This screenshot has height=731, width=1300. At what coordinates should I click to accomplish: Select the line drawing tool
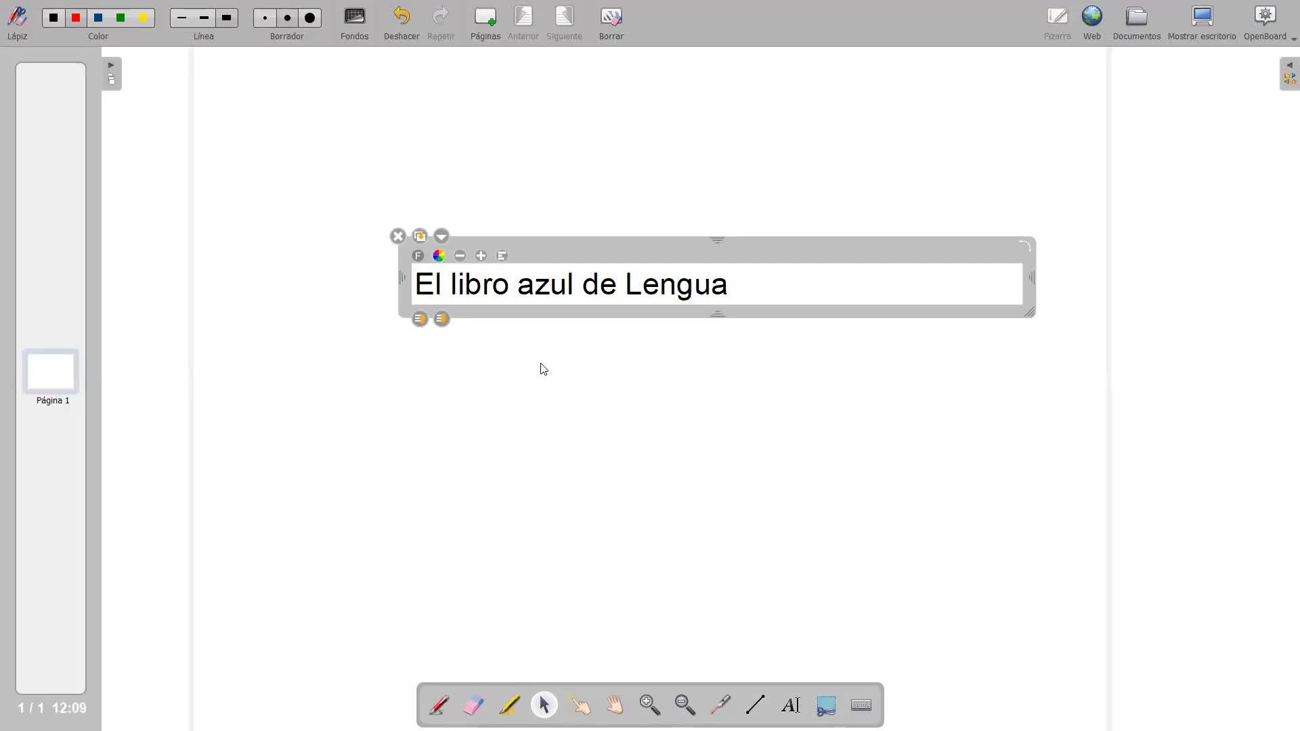point(756,705)
